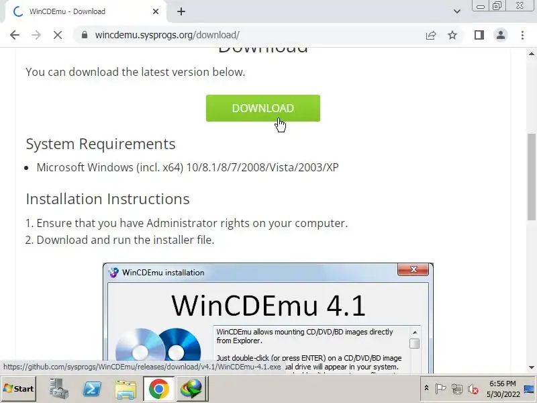This screenshot has height=403, width=537.
Task: Open Chrome three-dot menu
Action: (x=522, y=35)
